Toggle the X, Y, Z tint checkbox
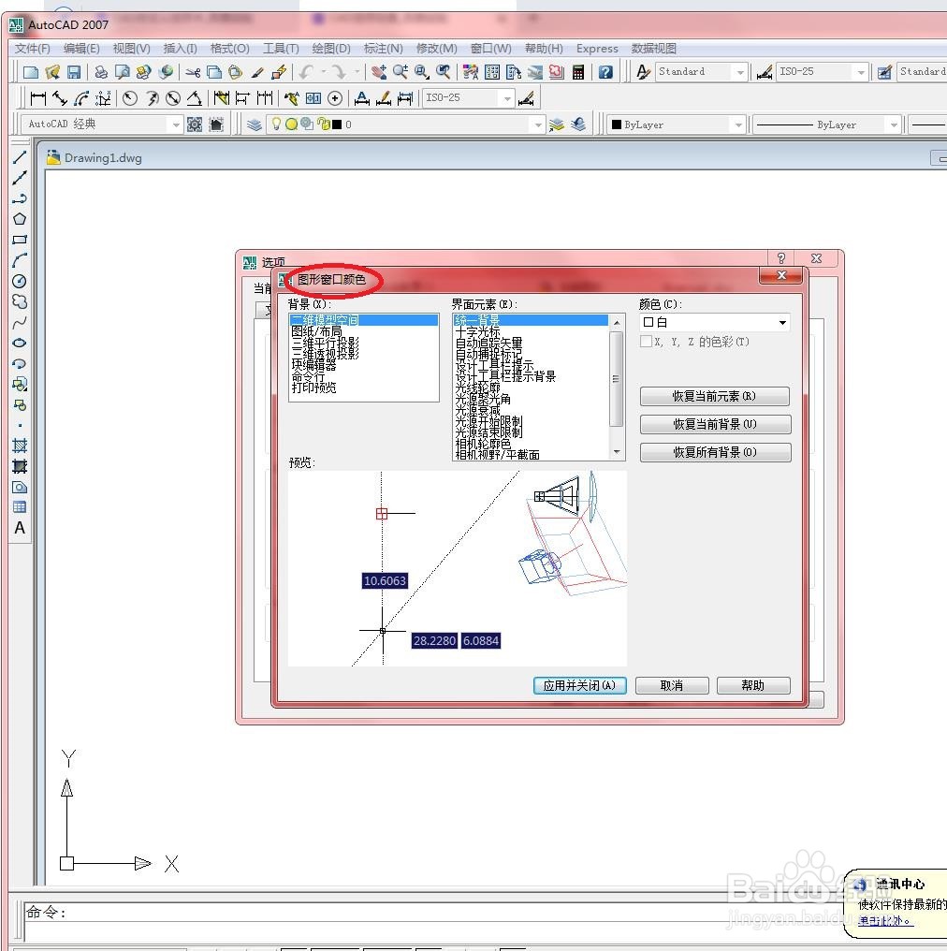 point(647,342)
